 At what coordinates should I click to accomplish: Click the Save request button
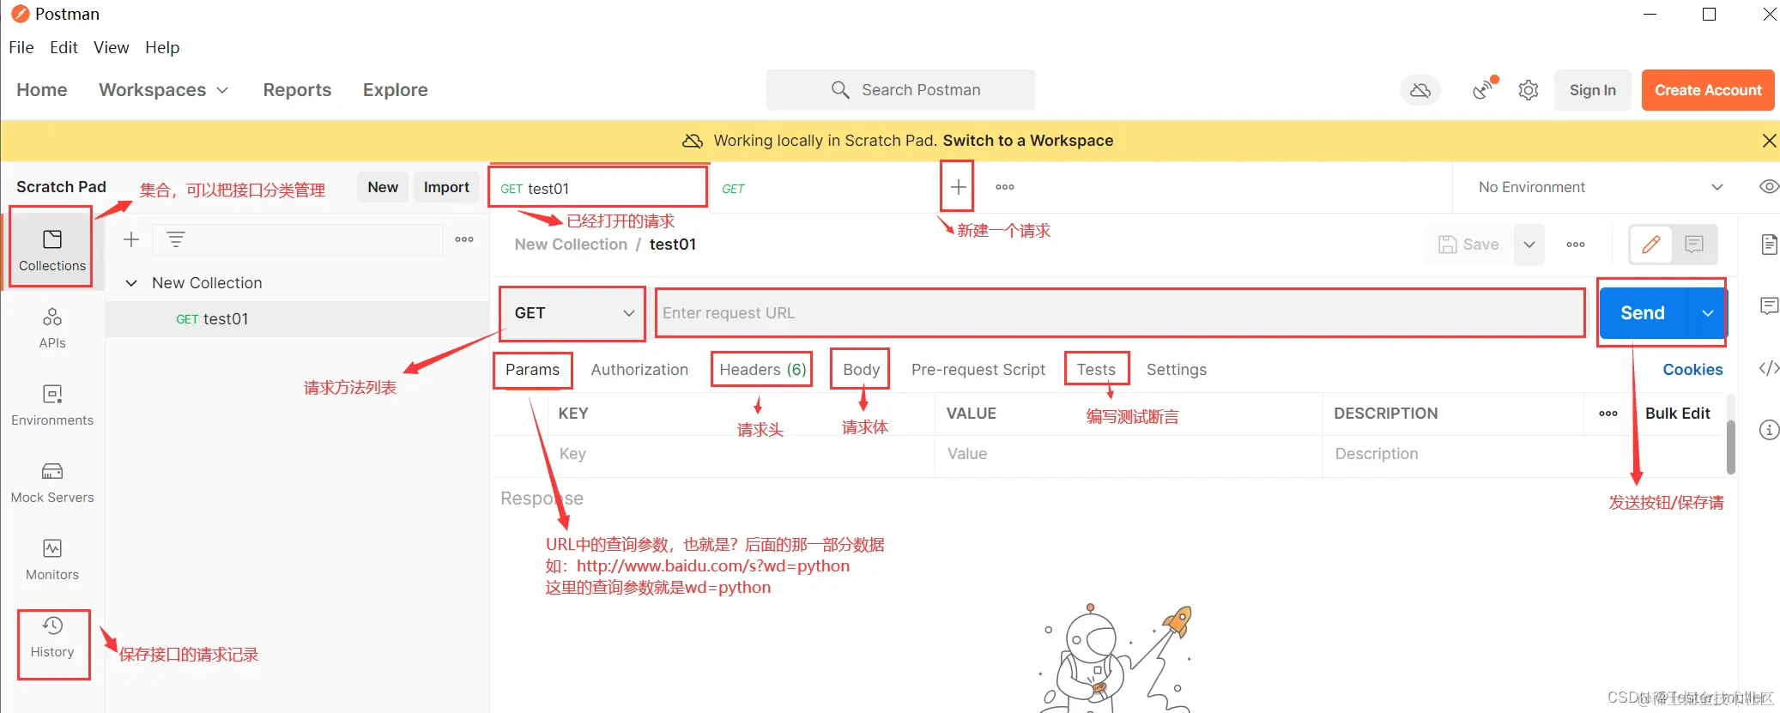(x=1469, y=245)
